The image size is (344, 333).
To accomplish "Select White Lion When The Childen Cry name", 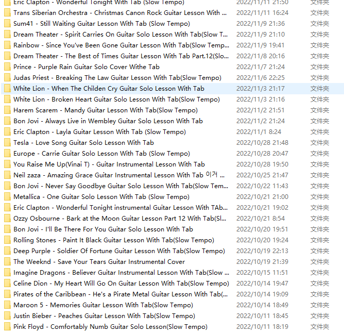I will pyautogui.click(x=109, y=89).
